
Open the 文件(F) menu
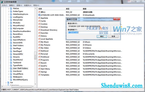4,5
